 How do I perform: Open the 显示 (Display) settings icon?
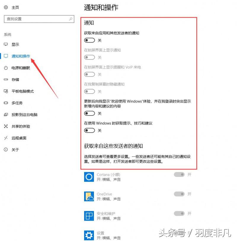click(7, 44)
